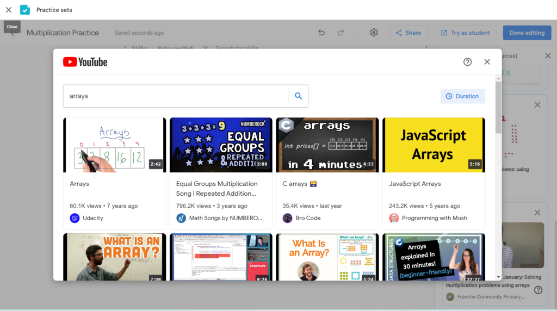Remove the January video resource card
The image size is (557, 311).
tap(537, 213)
